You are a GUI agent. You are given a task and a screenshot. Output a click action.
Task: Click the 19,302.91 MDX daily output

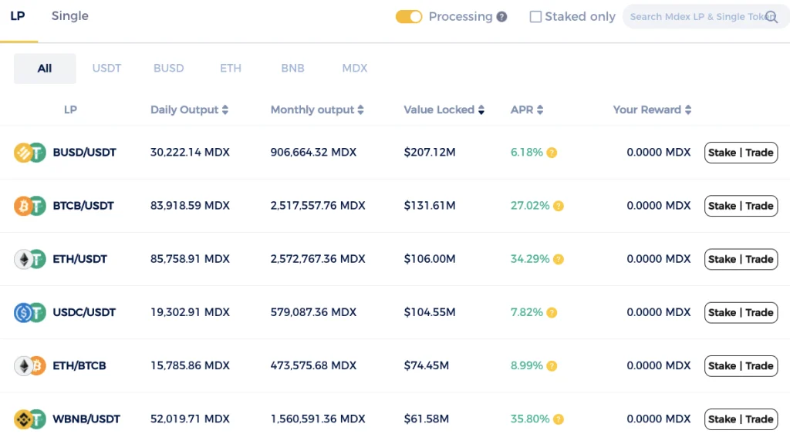[190, 313]
